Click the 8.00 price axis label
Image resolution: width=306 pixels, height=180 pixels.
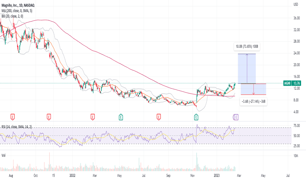click(296, 100)
